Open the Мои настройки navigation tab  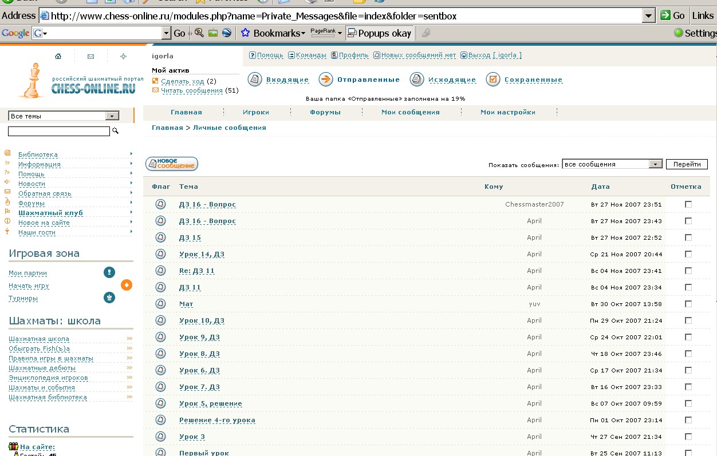[508, 112]
